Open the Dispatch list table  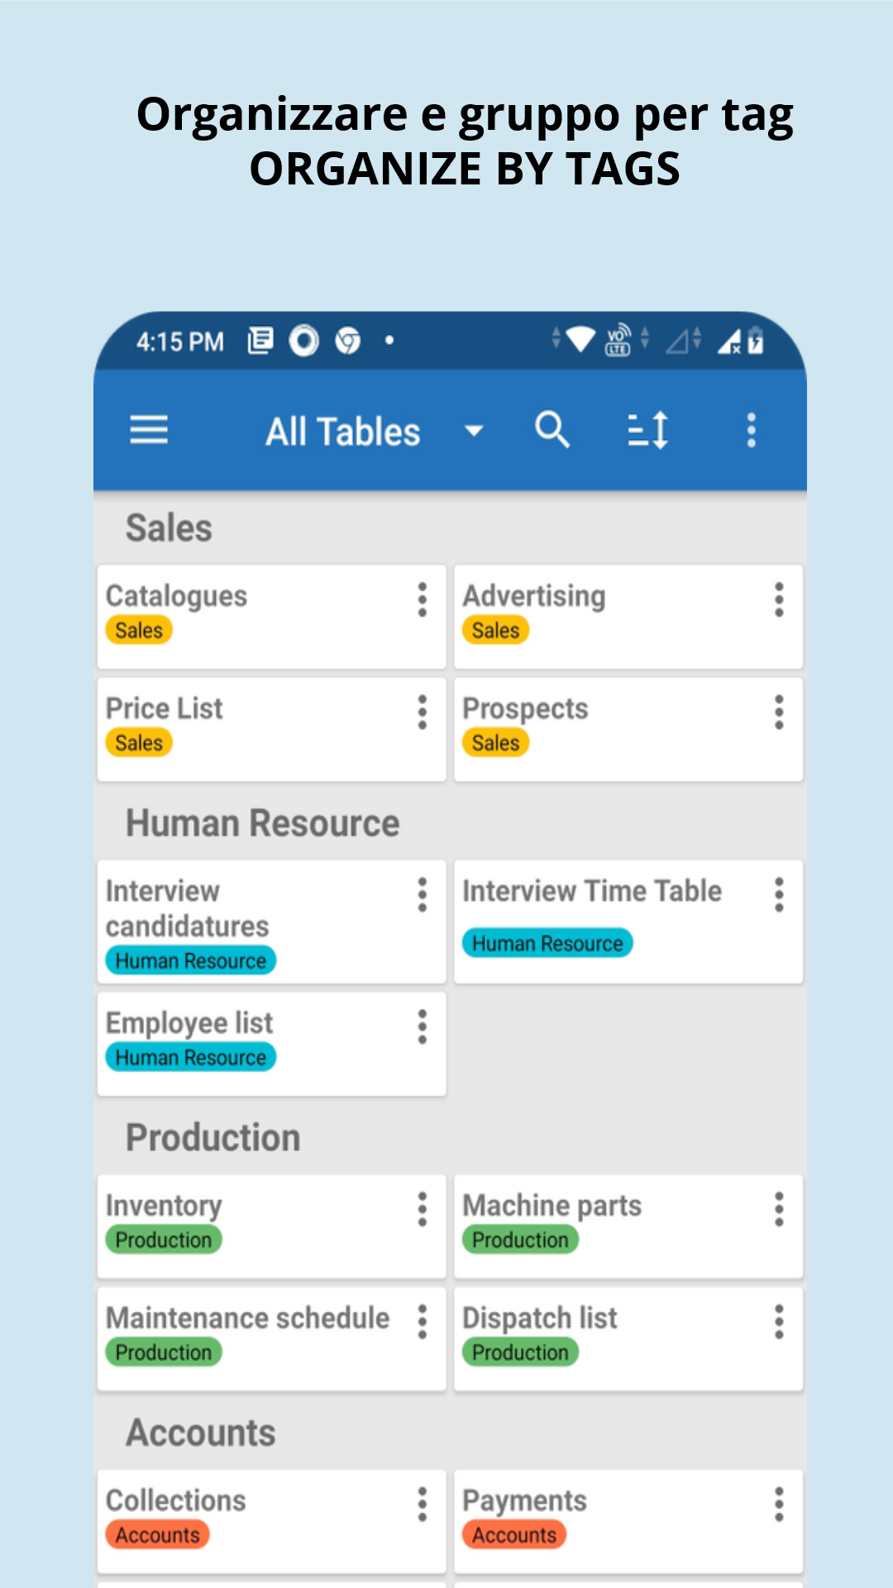(628, 1338)
